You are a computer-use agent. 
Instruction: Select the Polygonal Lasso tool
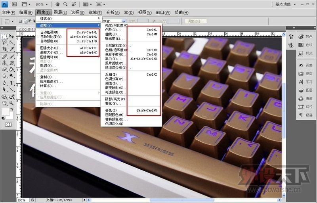(x=4, y=42)
